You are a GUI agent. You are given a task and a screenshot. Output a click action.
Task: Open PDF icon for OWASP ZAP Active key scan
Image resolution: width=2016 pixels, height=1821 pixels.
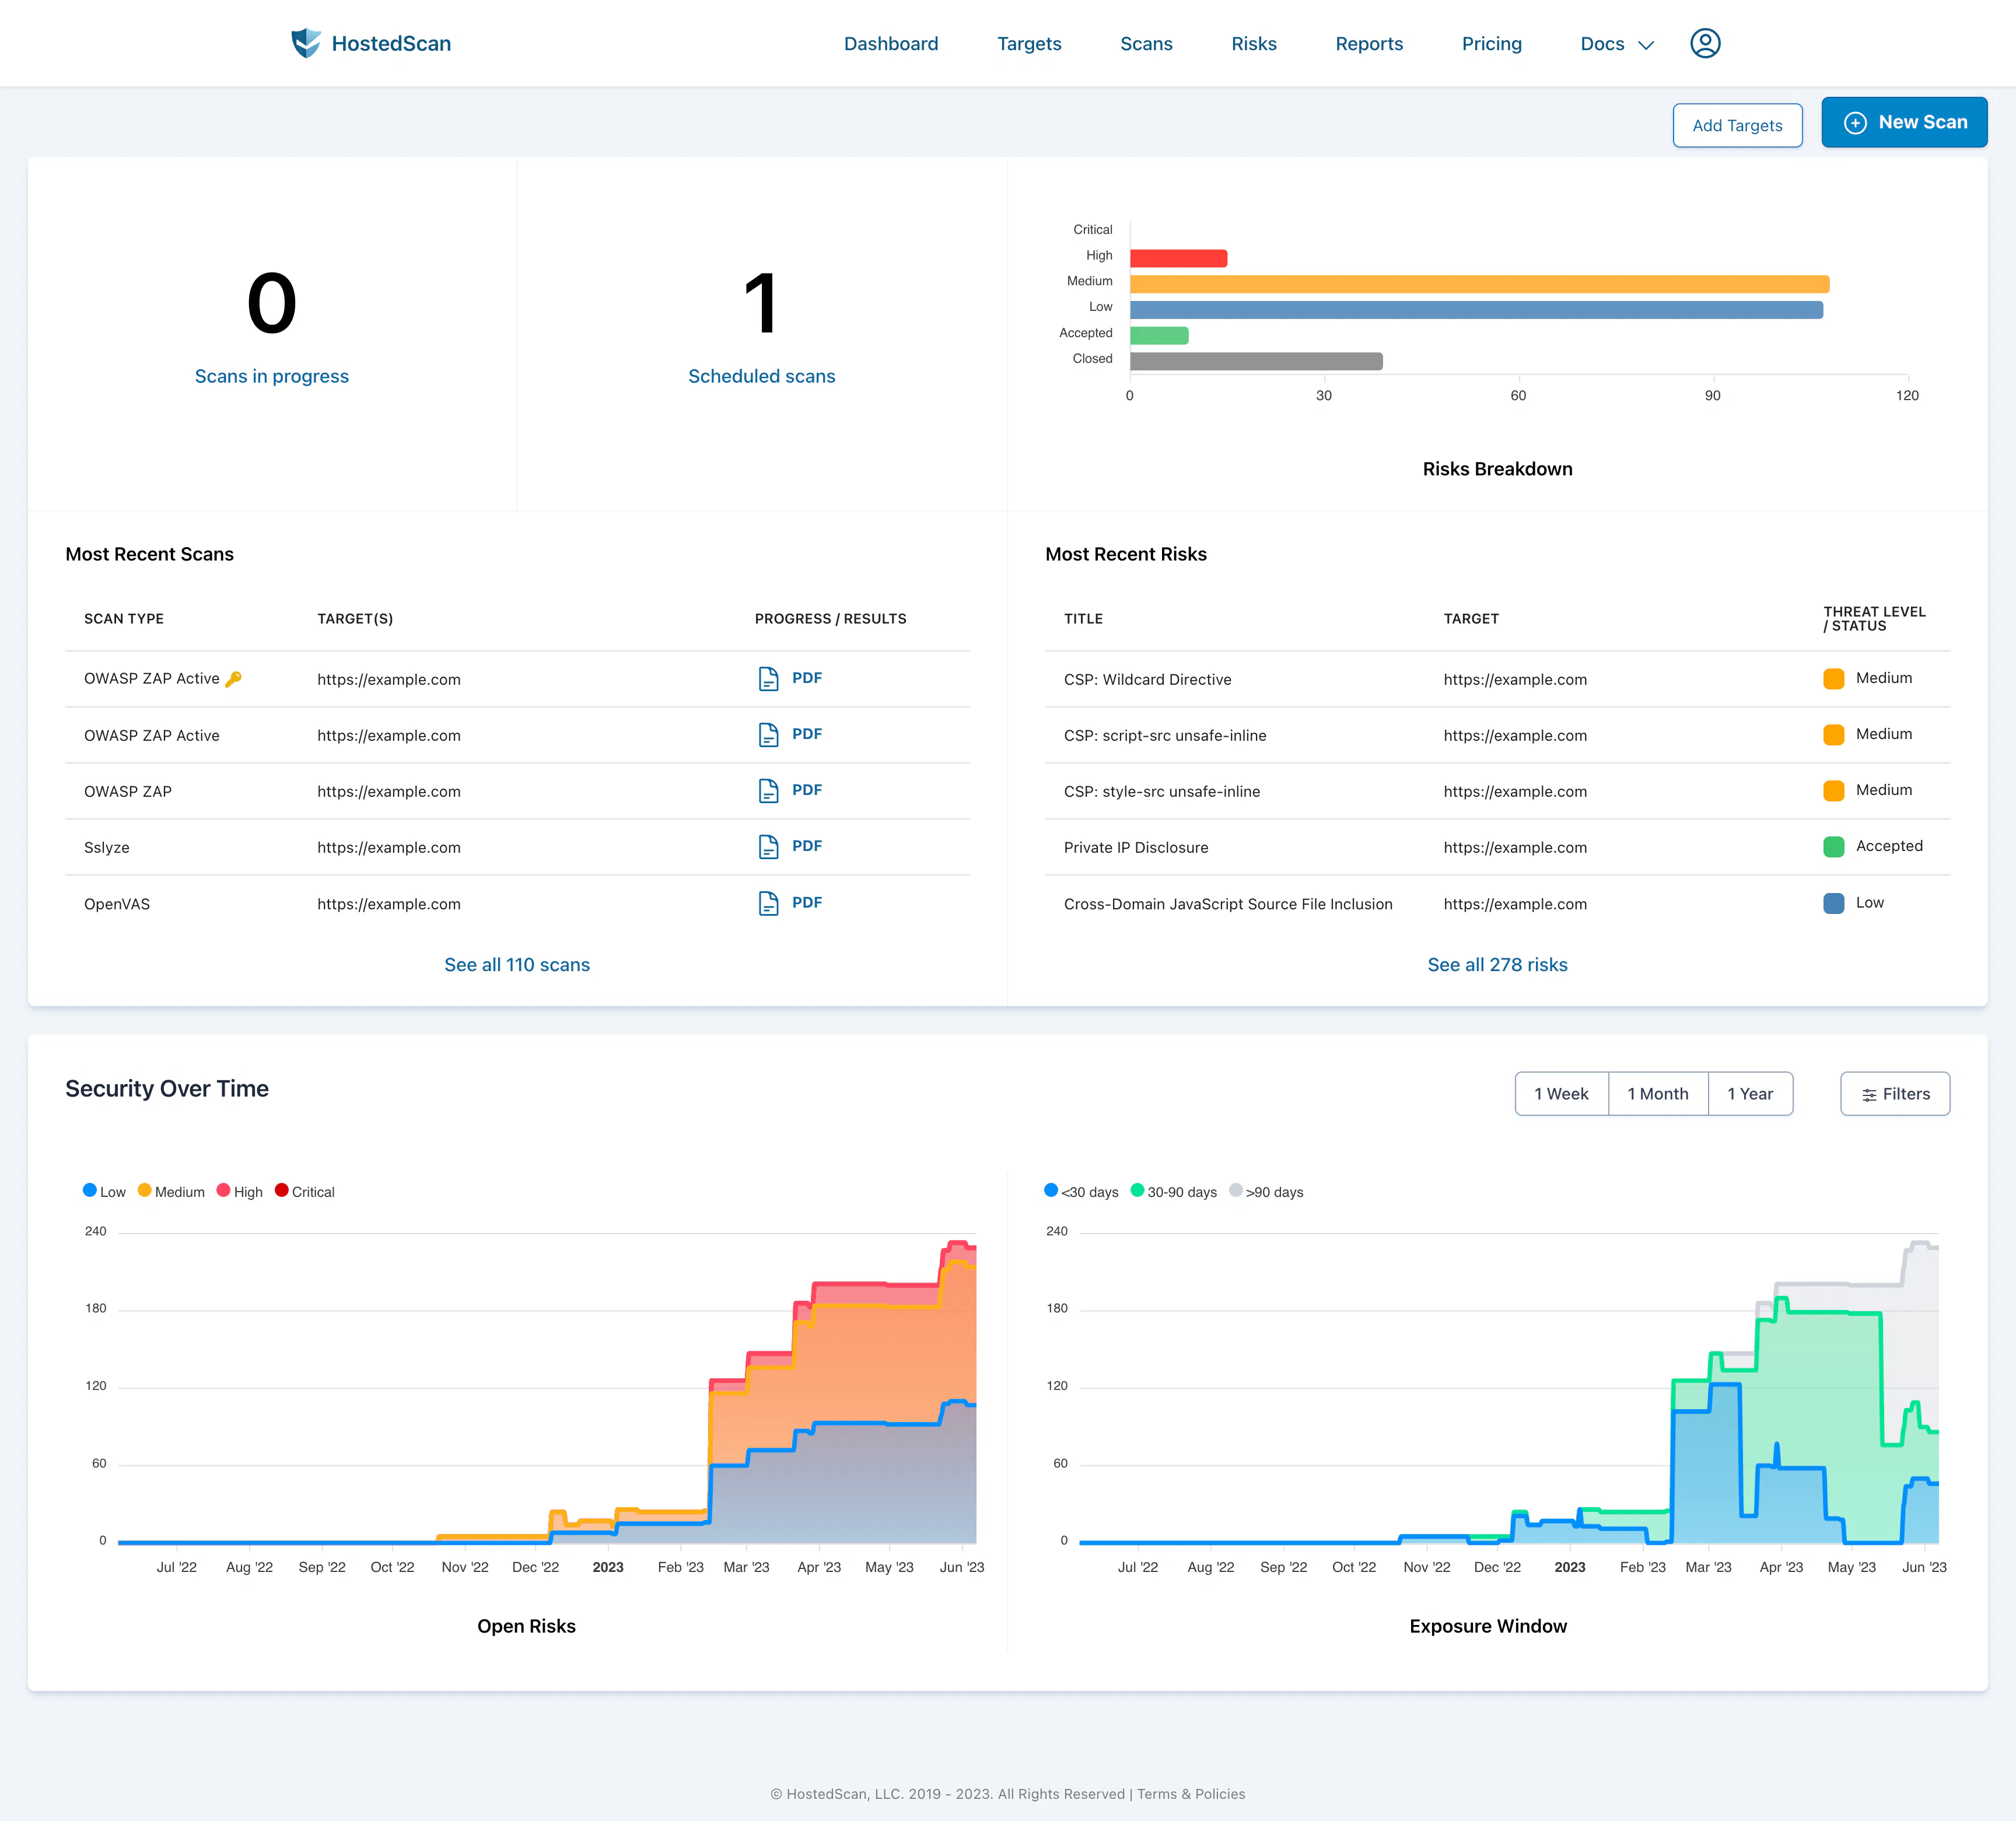click(x=768, y=679)
